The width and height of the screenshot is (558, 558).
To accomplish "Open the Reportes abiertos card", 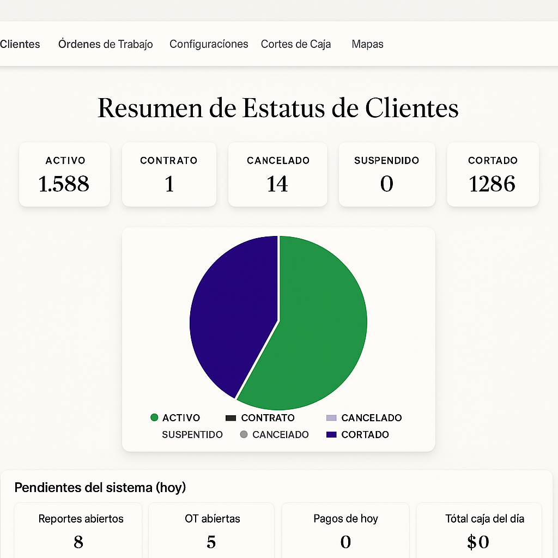I will 78,530.
